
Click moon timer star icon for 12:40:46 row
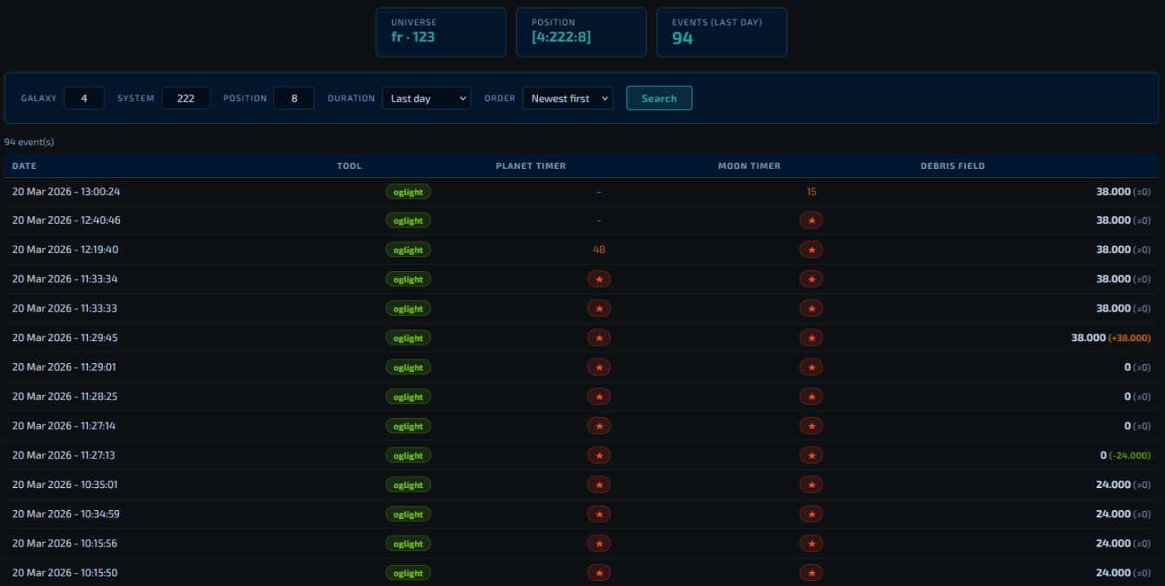[811, 220]
